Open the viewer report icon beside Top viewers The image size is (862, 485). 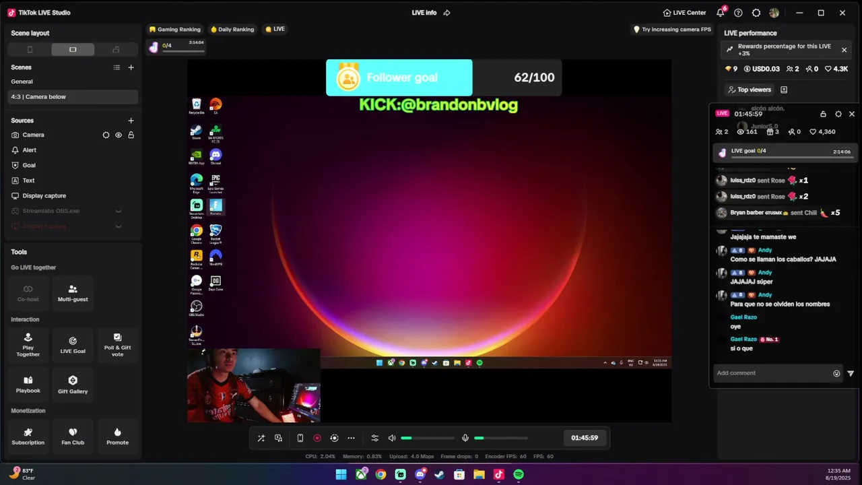coord(784,90)
